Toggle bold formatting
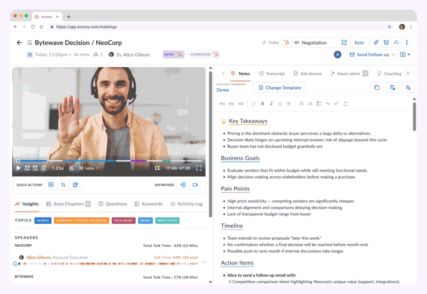The image size is (427, 294). pos(262,104)
